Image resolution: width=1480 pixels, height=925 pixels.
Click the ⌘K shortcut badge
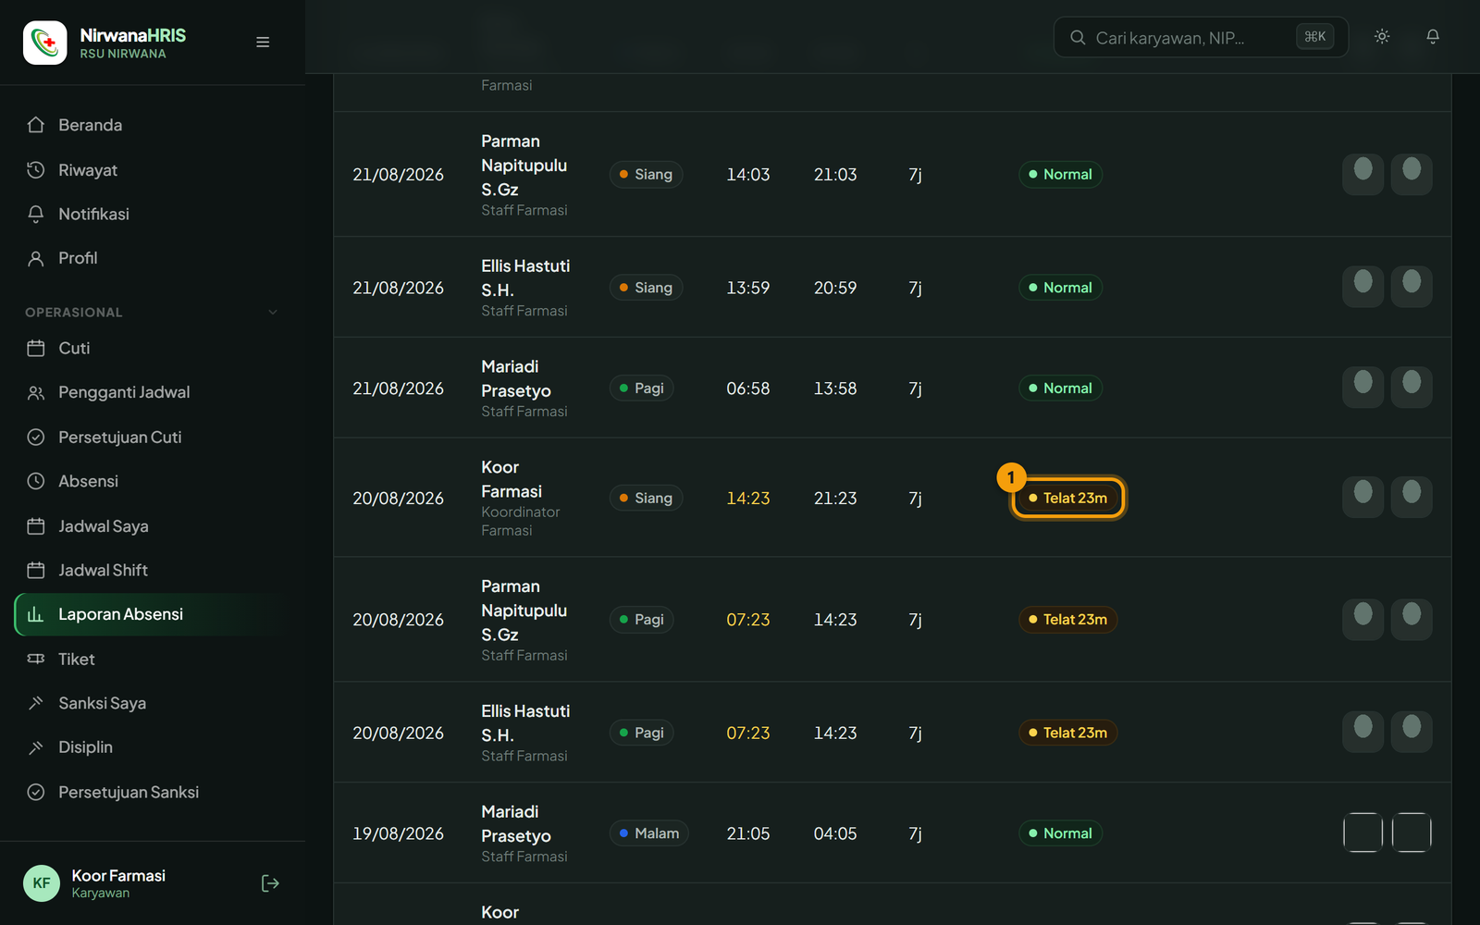[x=1314, y=37]
